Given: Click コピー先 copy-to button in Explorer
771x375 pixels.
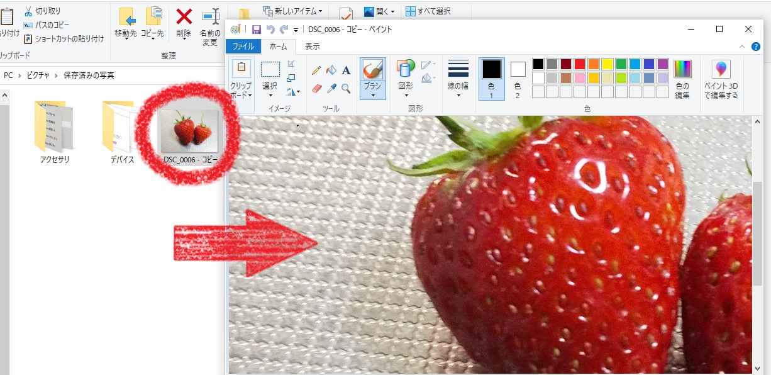Looking at the screenshot, I should [x=152, y=25].
